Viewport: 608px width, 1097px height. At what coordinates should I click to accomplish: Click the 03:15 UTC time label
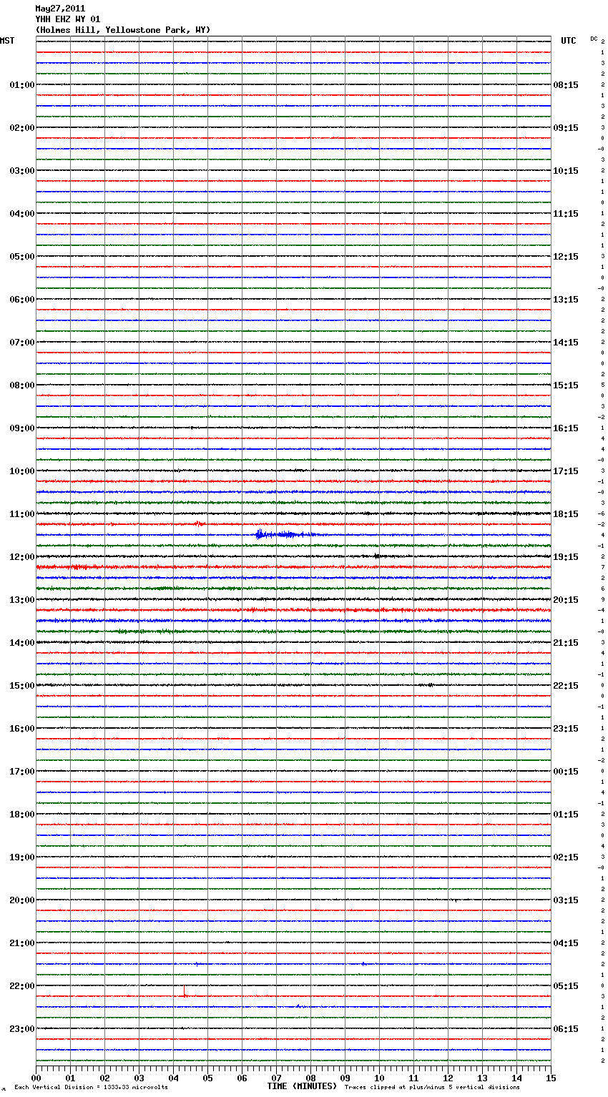tap(566, 900)
